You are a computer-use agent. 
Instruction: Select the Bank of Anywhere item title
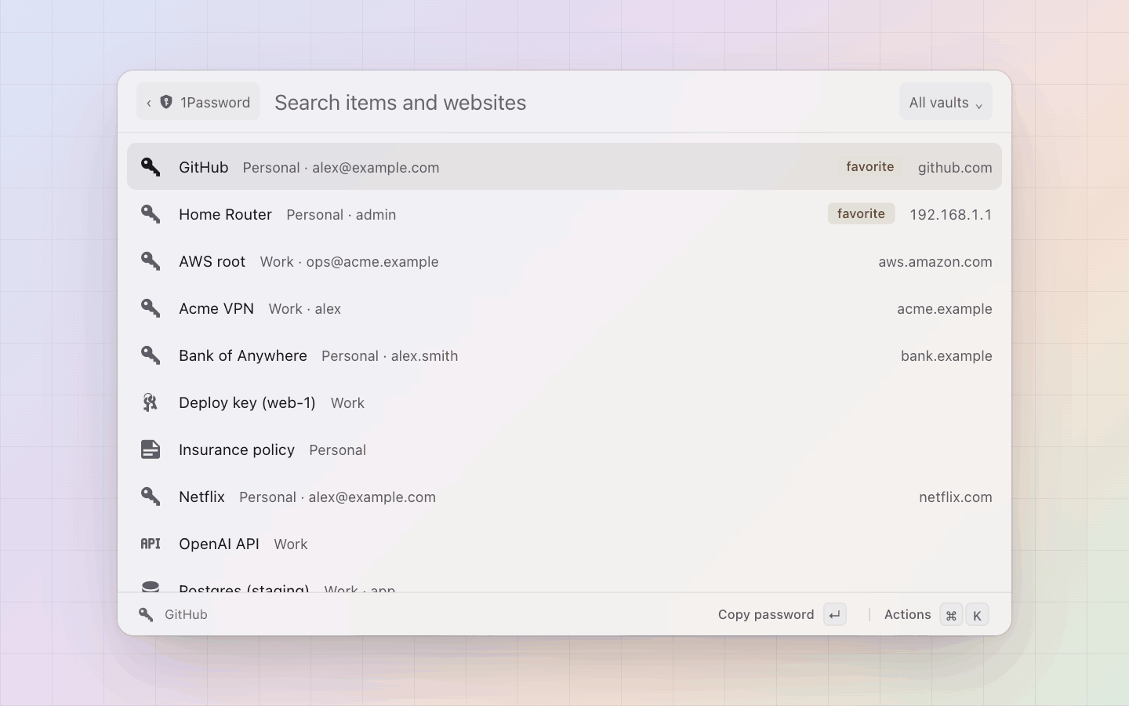coord(243,355)
